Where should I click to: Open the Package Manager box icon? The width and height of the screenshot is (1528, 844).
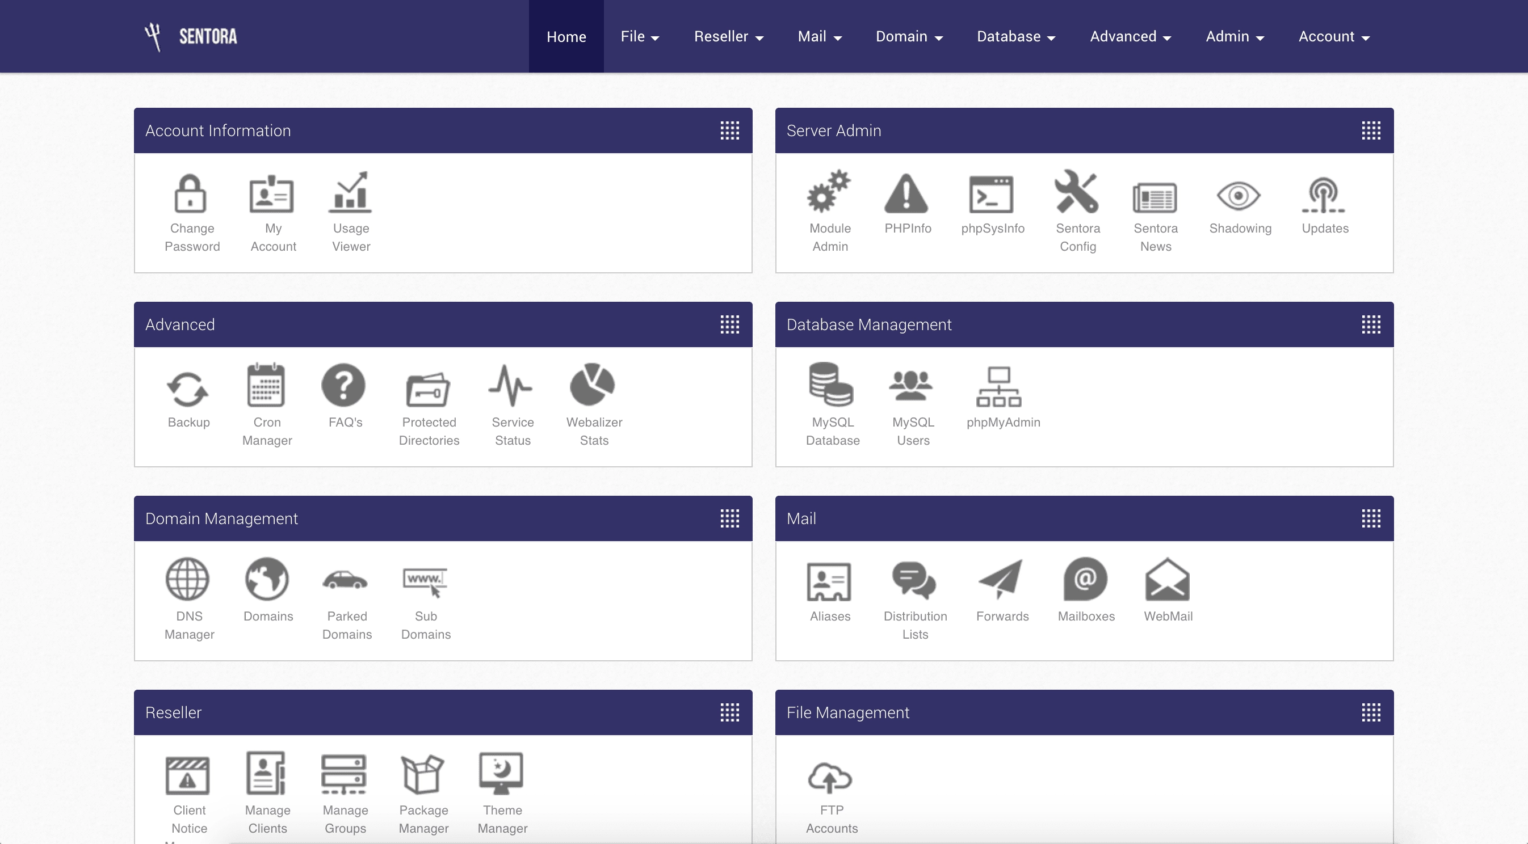(x=422, y=774)
